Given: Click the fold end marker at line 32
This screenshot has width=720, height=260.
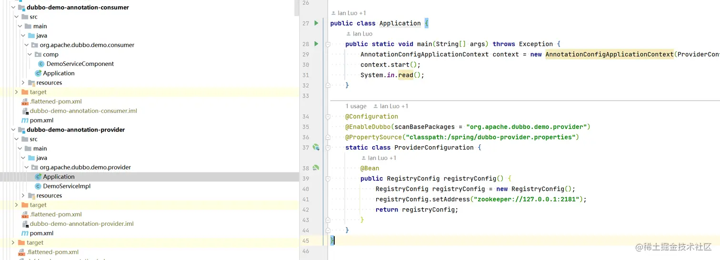Looking at the screenshot, I should click(328, 85).
